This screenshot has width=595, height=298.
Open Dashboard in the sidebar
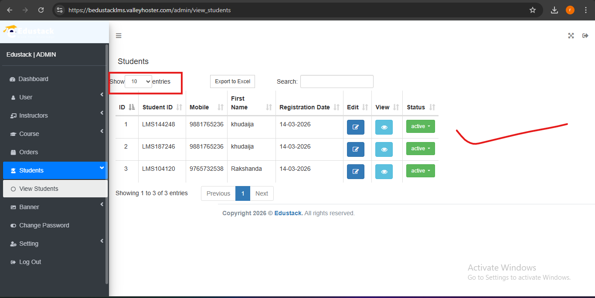coord(55,79)
